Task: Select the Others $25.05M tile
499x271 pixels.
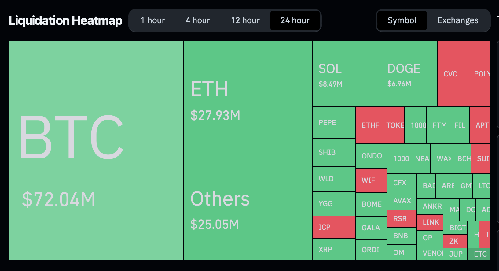Action: coord(248,209)
